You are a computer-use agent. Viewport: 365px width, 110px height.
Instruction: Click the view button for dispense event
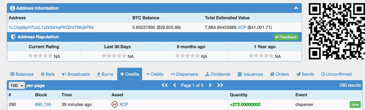pyautogui.click(x=355, y=105)
